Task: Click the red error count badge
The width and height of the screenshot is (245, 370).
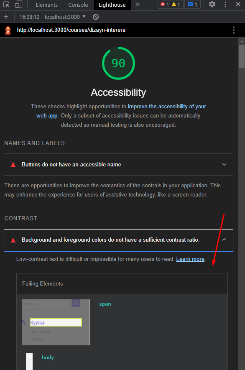Action: 164,5
